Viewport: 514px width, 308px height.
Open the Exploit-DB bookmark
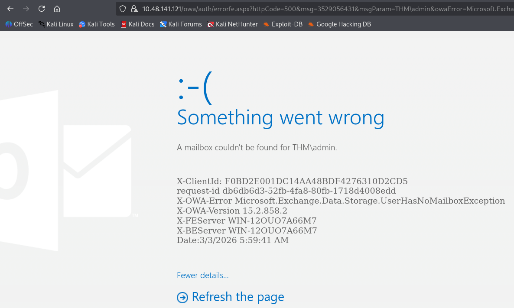click(283, 24)
